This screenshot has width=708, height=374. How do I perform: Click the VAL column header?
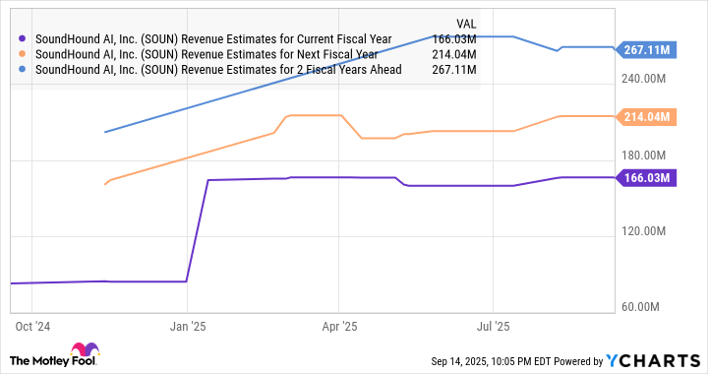coord(466,24)
